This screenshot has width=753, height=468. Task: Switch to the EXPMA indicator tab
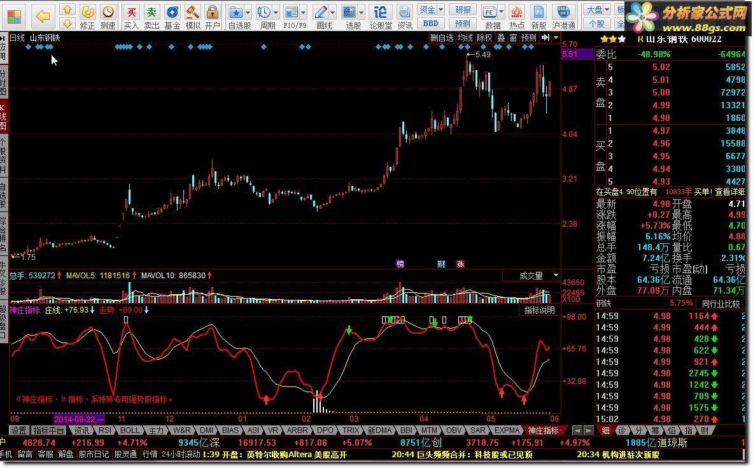(507, 430)
